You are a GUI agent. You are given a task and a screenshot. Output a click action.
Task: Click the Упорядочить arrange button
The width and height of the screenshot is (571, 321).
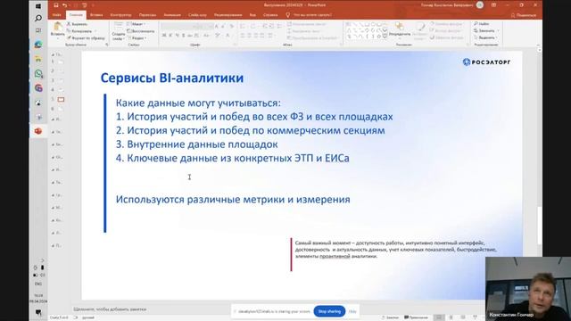tap(400, 29)
